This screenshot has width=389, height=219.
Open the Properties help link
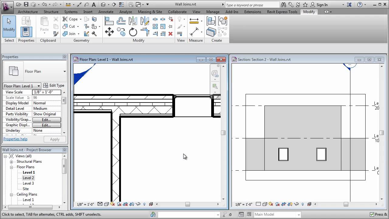click(15, 139)
